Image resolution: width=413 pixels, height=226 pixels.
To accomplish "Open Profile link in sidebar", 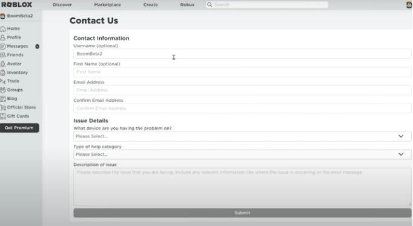I will pos(14,37).
